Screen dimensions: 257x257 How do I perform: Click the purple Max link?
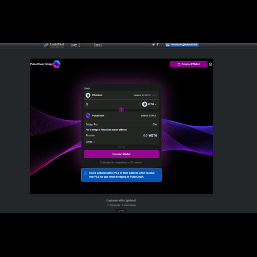coord(154,95)
